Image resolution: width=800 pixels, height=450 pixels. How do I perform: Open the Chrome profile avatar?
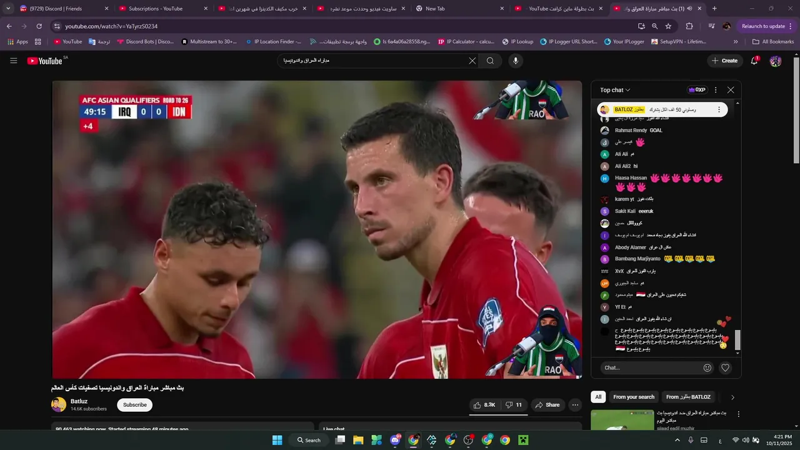[x=726, y=26]
